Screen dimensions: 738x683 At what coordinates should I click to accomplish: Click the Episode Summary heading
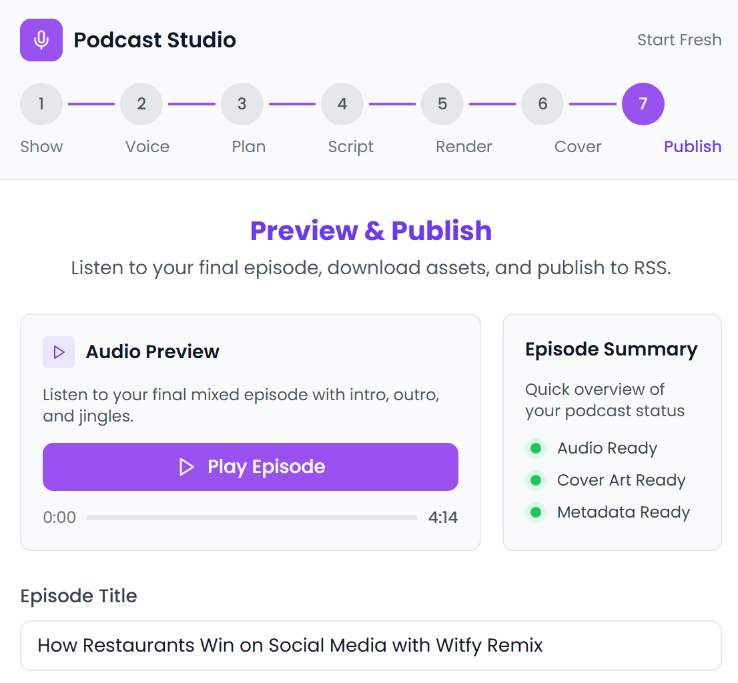(611, 349)
